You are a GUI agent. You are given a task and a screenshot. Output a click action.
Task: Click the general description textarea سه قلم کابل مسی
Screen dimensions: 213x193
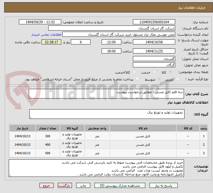point(106,94)
